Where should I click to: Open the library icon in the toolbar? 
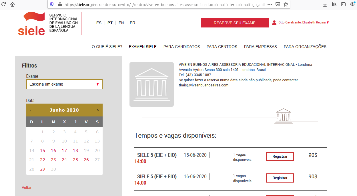click(334, 4)
